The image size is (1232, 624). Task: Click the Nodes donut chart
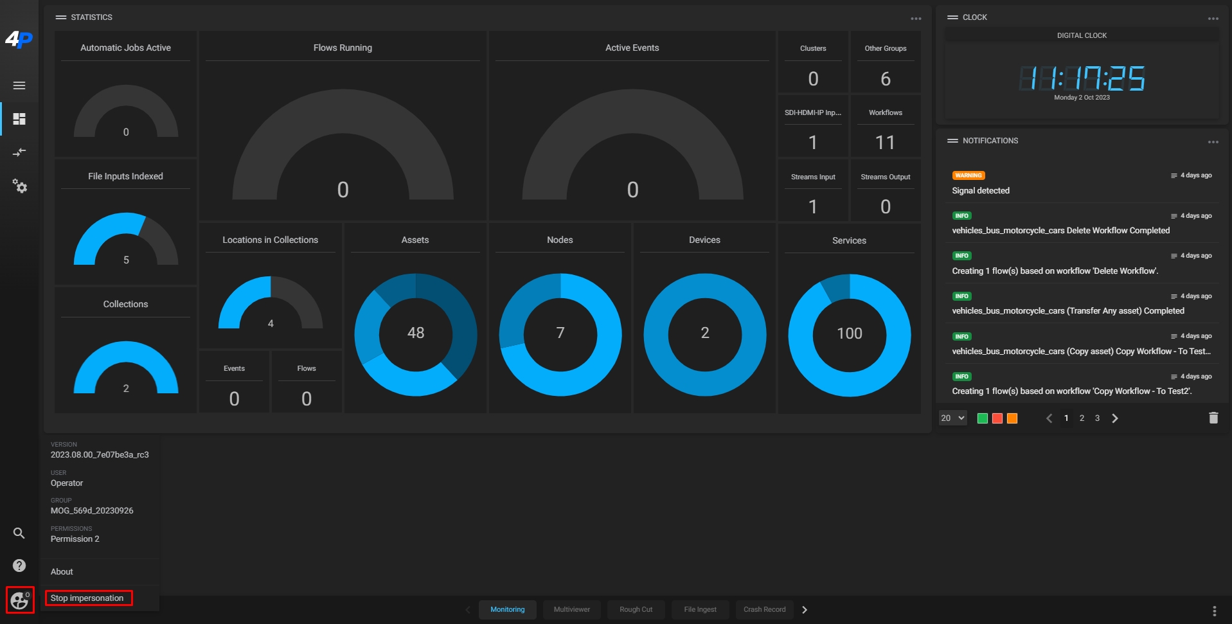pyautogui.click(x=560, y=334)
